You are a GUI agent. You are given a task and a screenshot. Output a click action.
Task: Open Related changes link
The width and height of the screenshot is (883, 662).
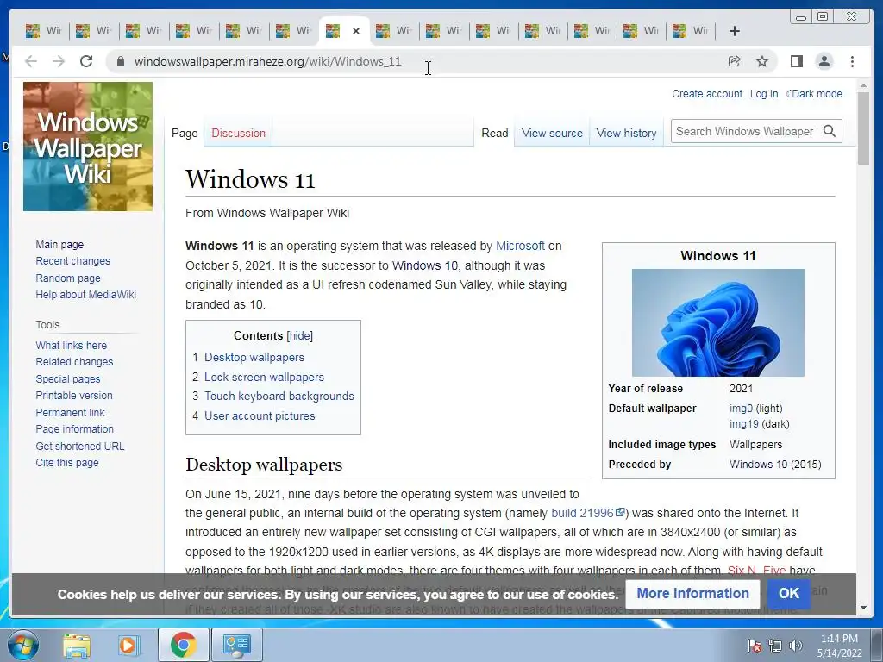pos(74,362)
